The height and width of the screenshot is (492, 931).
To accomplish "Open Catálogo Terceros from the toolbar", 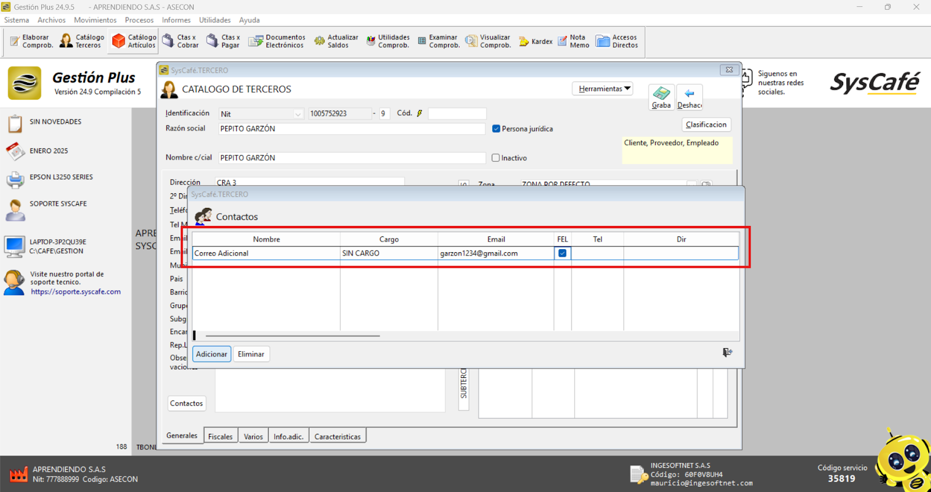I will click(x=82, y=41).
